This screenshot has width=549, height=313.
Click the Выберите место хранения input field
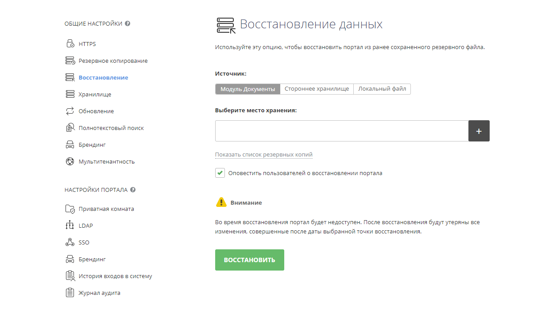(x=342, y=131)
